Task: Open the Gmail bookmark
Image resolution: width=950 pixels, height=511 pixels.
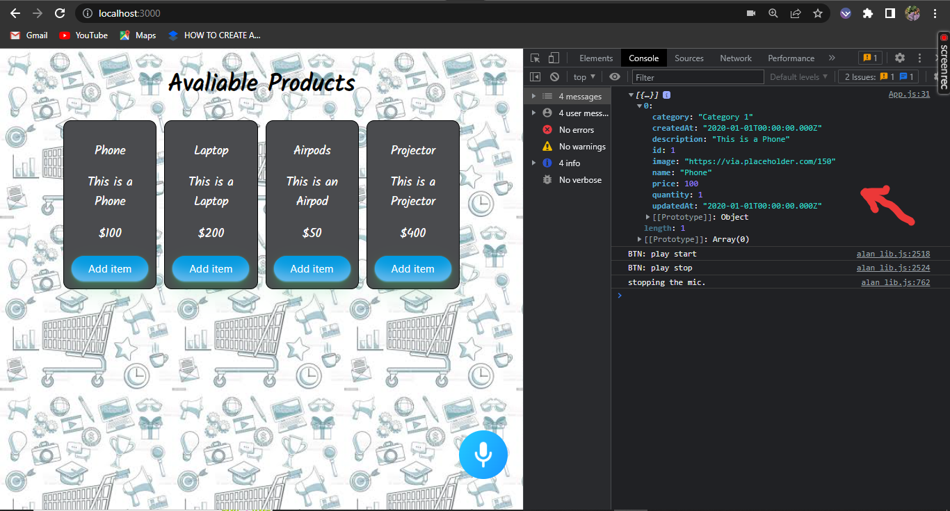Action: [x=29, y=35]
